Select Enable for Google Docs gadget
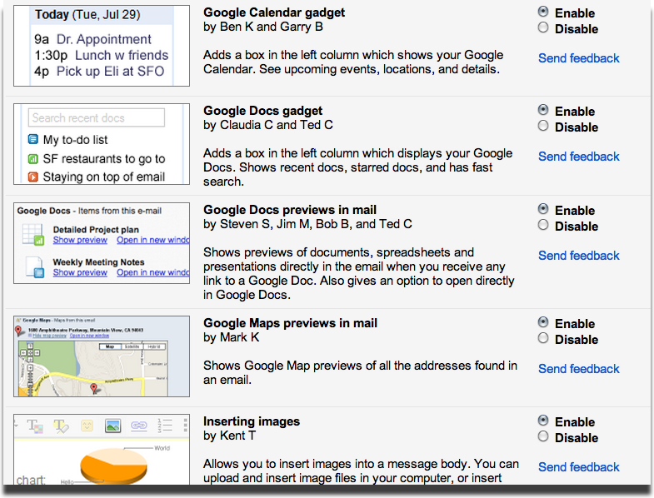 (x=544, y=111)
